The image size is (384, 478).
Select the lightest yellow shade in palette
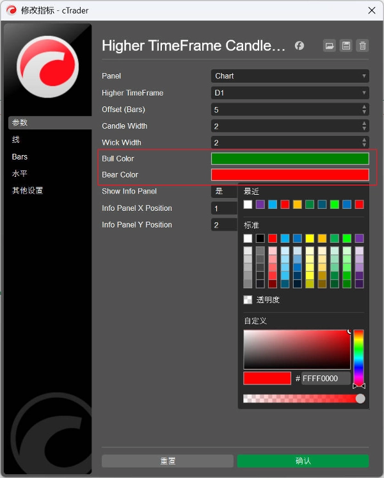click(x=310, y=251)
